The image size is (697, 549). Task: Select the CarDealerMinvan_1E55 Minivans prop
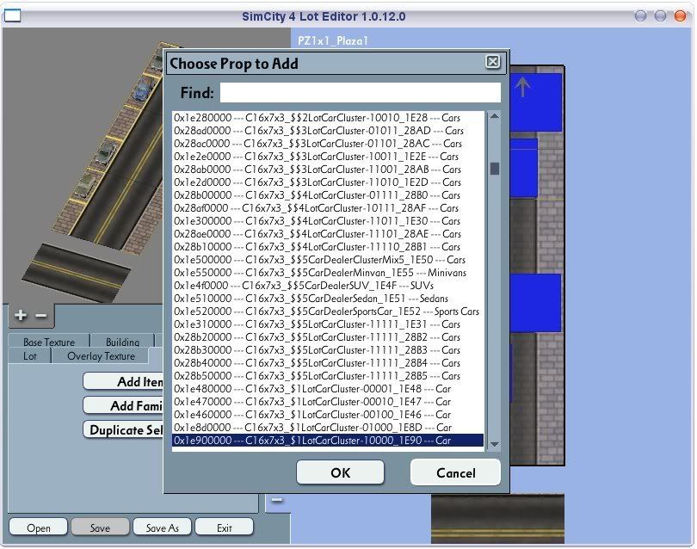(328, 273)
